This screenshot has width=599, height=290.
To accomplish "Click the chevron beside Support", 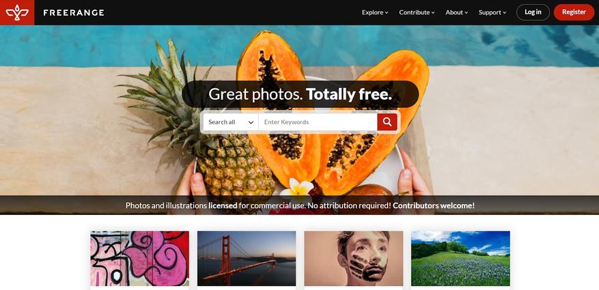I will pyautogui.click(x=505, y=12).
